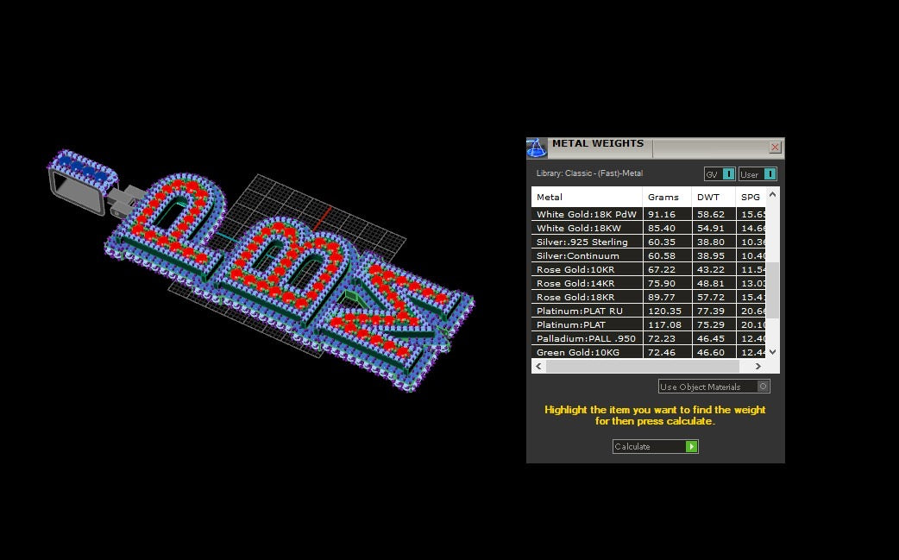Select the Platinum:PLAT RU row
The image size is (899, 560).
tap(649, 311)
